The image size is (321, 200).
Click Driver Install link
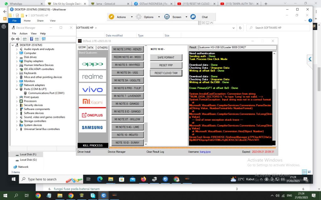pos(84,152)
